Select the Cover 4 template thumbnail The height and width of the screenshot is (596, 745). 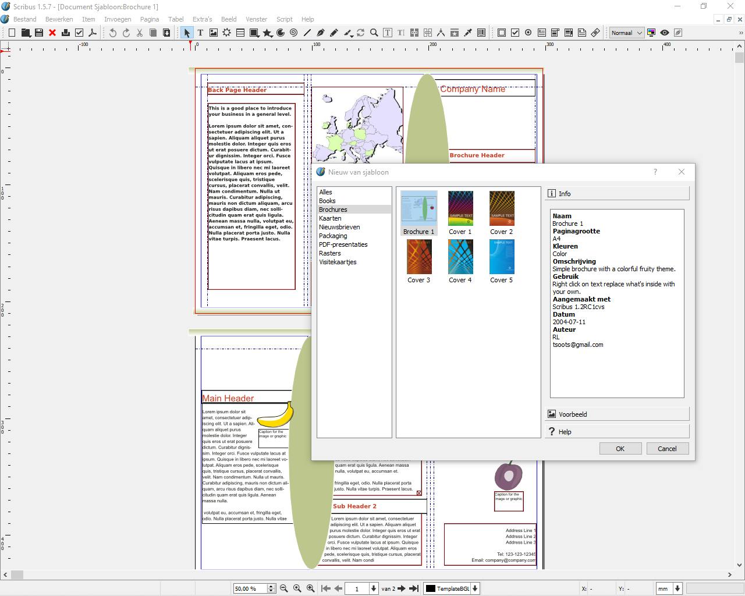[460, 257]
